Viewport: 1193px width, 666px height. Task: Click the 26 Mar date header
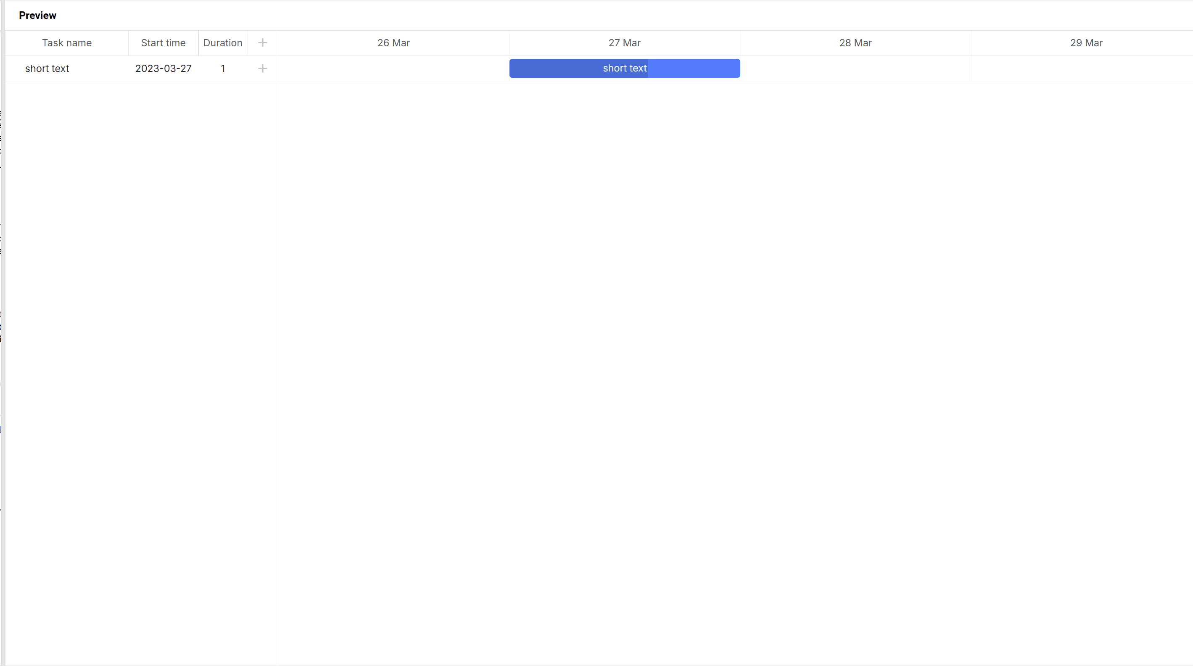point(393,43)
